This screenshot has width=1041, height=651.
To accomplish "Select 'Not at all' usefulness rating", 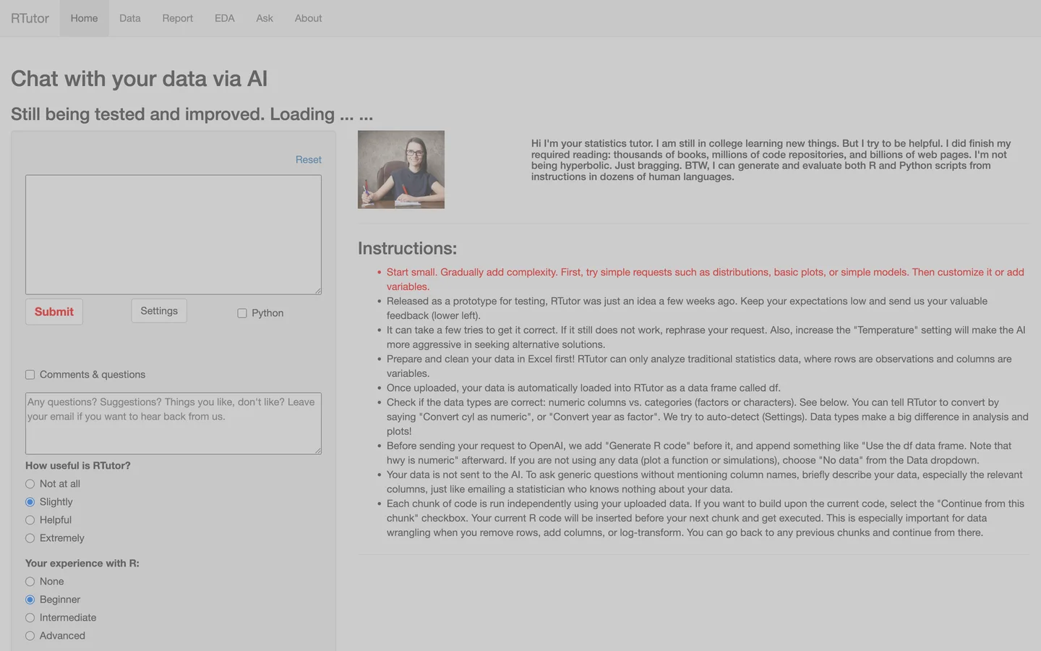I will 30,484.
